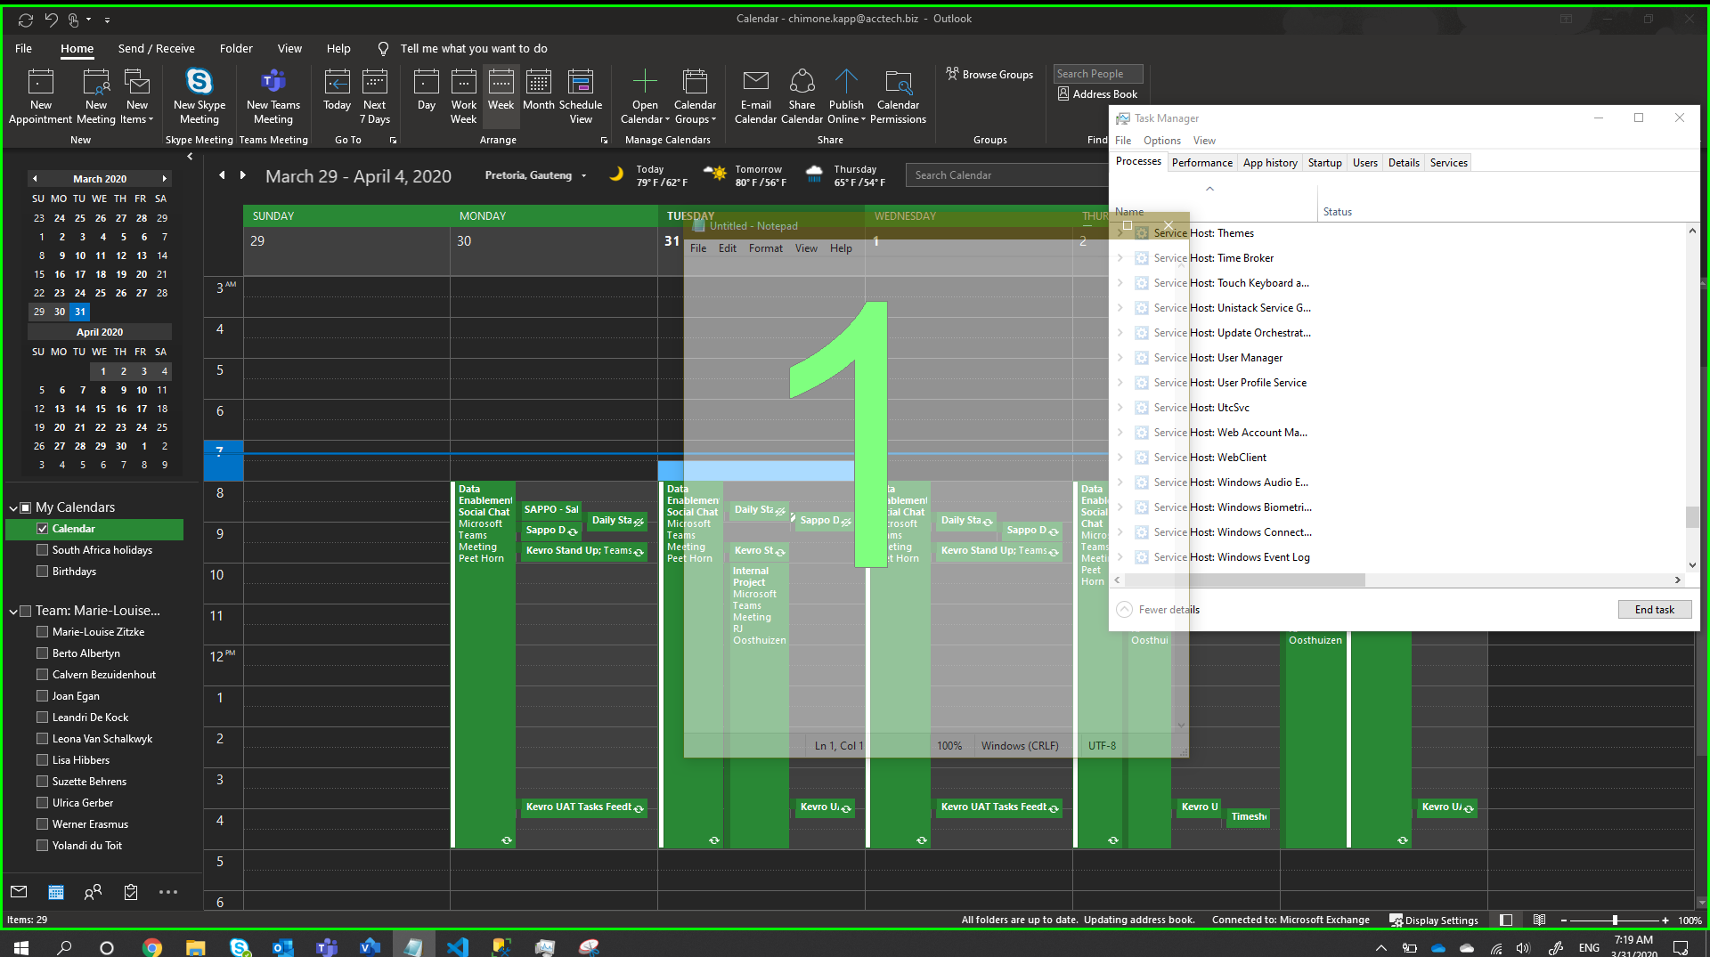Expand Service Host: Themes process row
Image resolution: width=1710 pixels, height=957 pixels.
tap(1120, 233)
